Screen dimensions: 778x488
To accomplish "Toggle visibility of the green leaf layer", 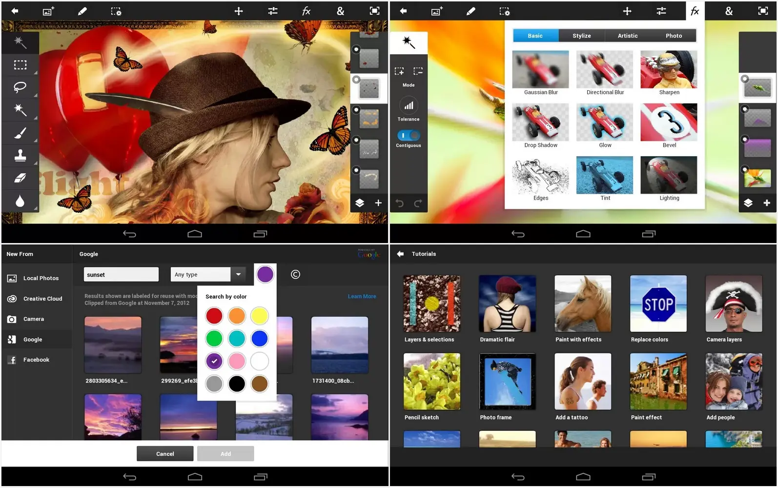I will [745, 79].
